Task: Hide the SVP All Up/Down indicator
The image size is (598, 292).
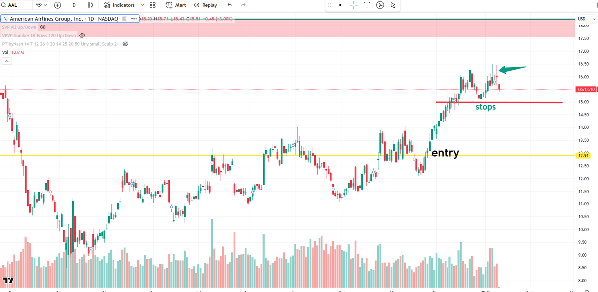Action: tap(42, 27)
